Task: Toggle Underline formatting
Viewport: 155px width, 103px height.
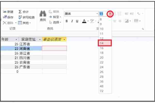Action: tap(77, 21)
